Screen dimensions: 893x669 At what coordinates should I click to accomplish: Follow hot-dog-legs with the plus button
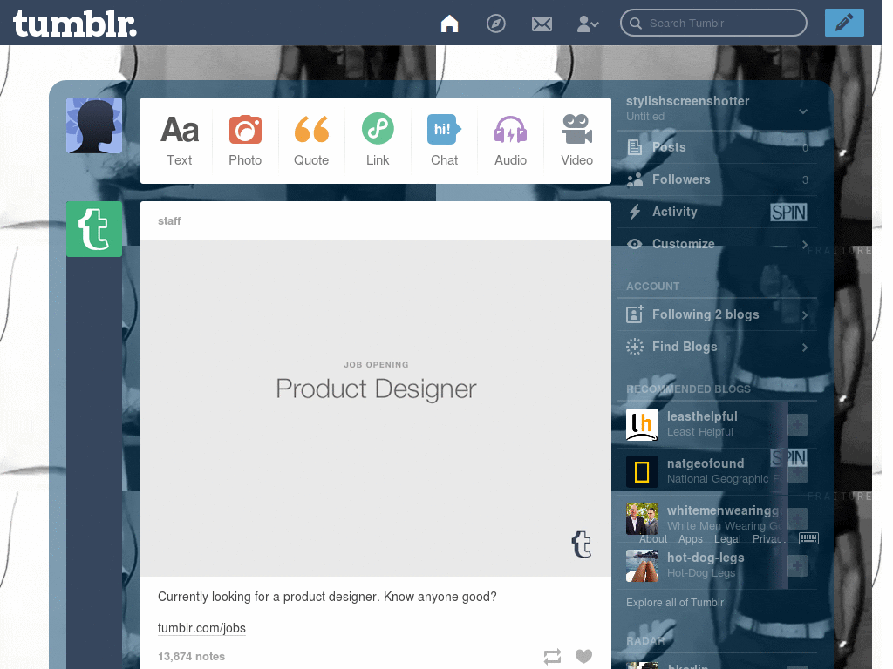click(x=797, y=565)
